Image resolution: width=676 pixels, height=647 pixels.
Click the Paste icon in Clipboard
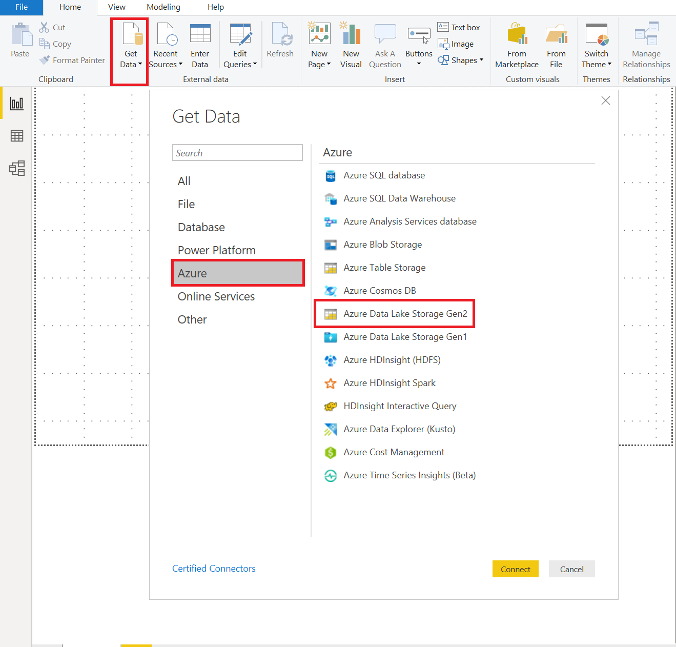click(22, 34)
